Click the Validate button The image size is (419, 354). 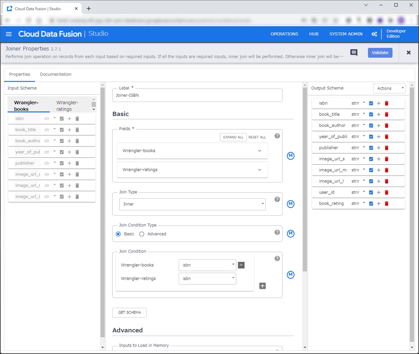pyautogui.click(x=380, y=53)
